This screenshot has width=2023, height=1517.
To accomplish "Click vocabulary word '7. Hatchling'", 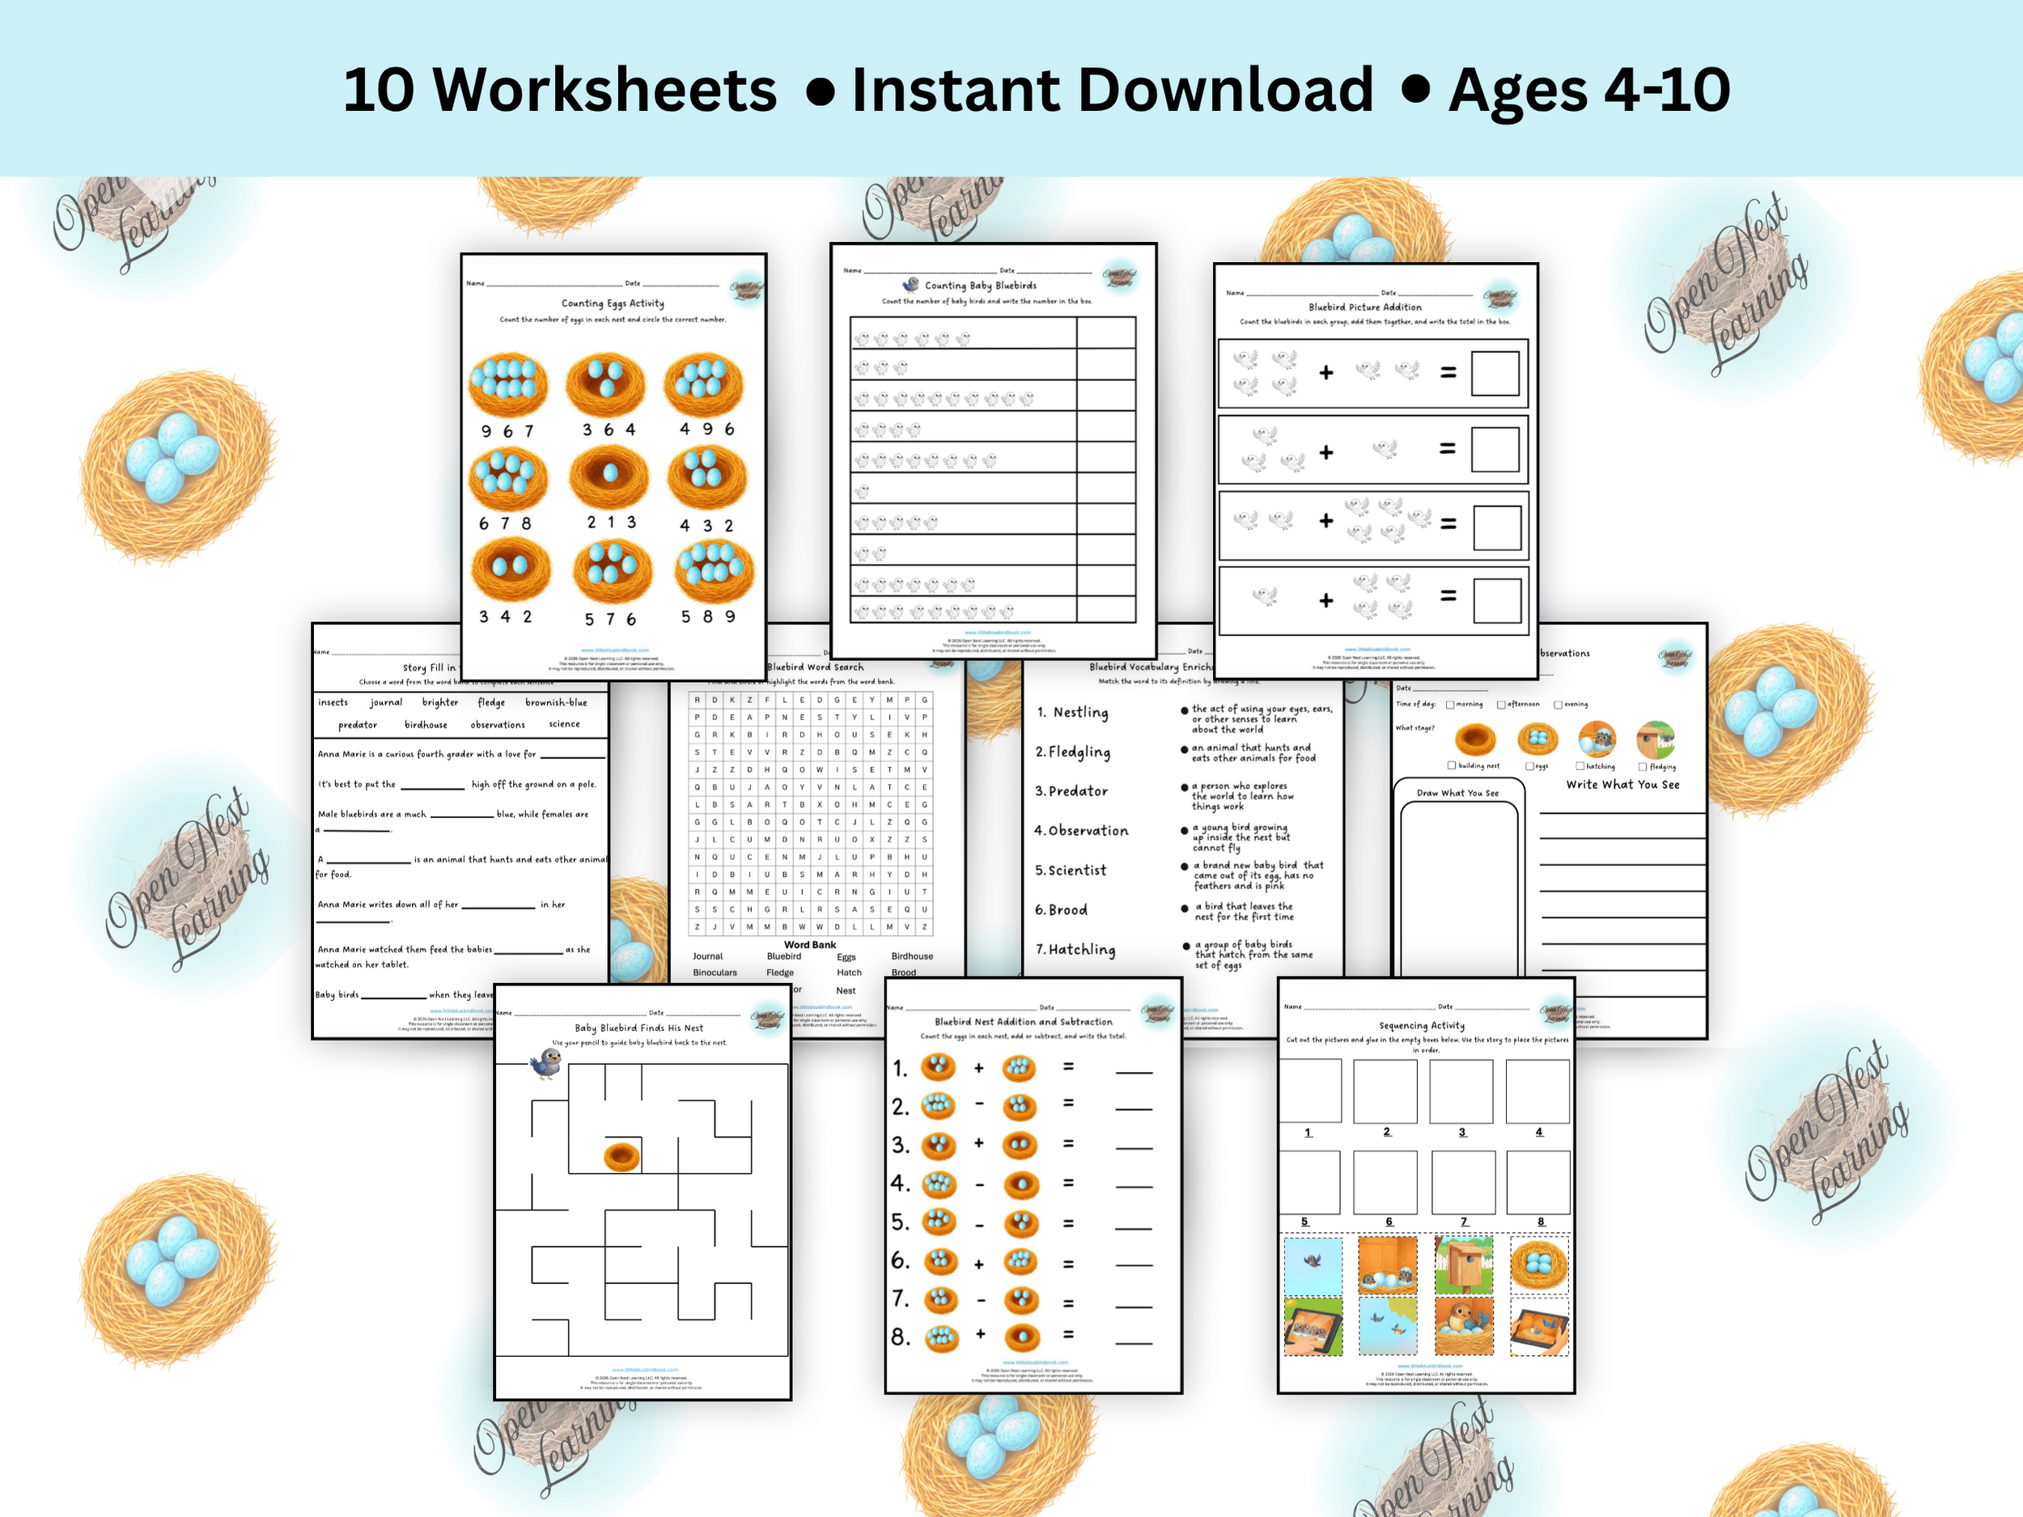I will click(1075, 950).
